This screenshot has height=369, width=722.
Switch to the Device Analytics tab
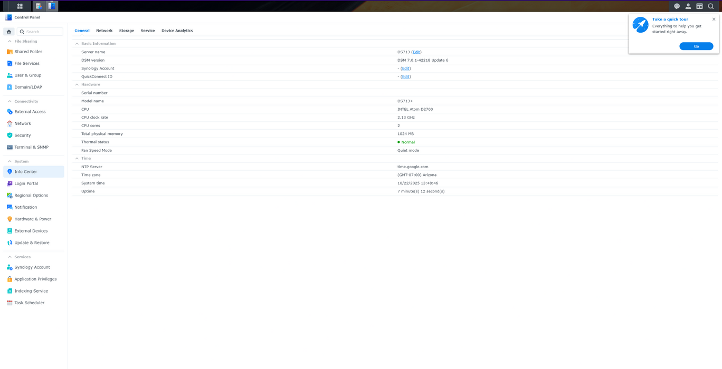click(177, 31)
